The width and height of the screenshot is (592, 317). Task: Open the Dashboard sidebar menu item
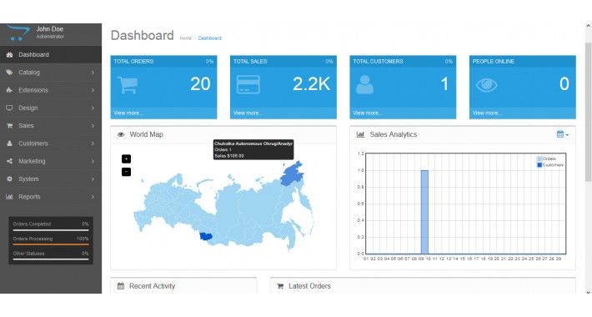pyautogui.click(x=51, y=54)
